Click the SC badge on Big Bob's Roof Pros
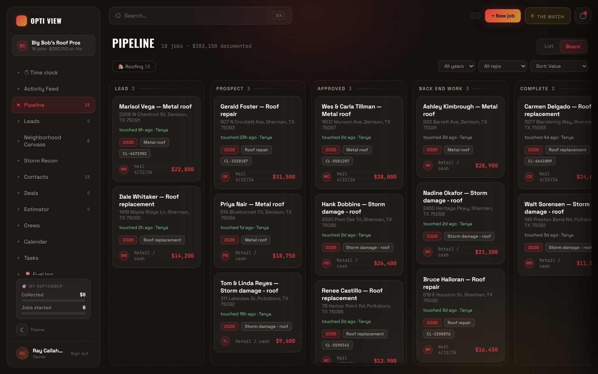 click(x=22, y=46)
